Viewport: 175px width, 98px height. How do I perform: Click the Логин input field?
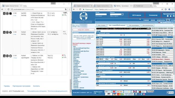tap(101, 14)
